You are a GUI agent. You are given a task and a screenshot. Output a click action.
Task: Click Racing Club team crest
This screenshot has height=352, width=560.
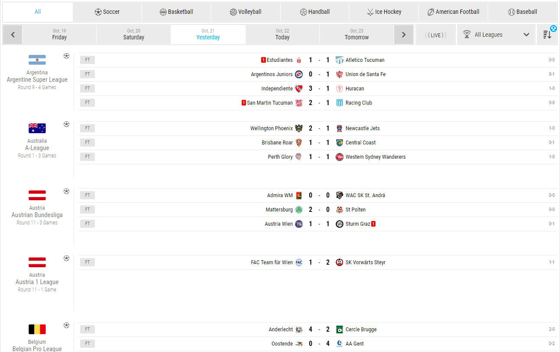[340, 103]
